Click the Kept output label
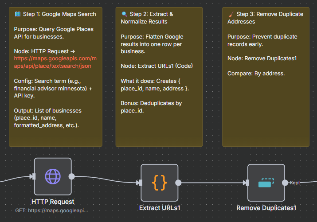The height and width of the screenshot is (222, 317). point(295,183)
